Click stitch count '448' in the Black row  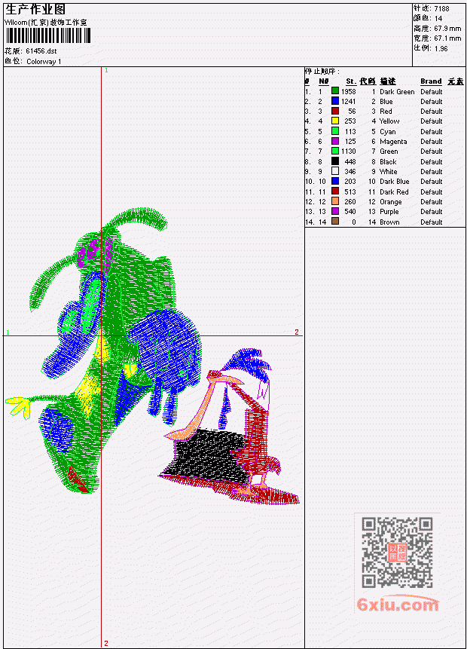click(x=350, y=162)
